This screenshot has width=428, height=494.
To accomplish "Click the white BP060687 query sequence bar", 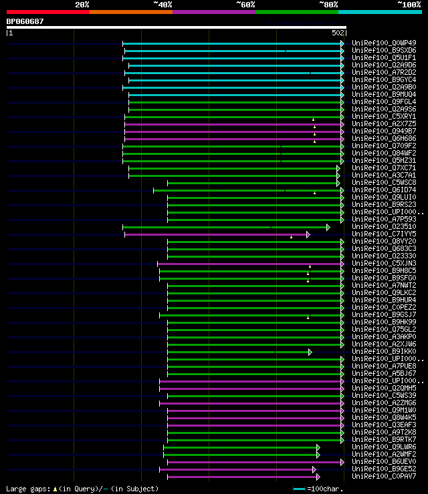I will (x=177, y=27).
